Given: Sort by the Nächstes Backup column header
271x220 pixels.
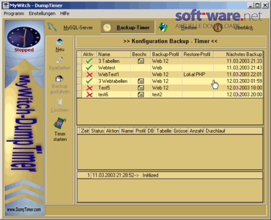Looking at the screenshot, I should tap(238, 54).
